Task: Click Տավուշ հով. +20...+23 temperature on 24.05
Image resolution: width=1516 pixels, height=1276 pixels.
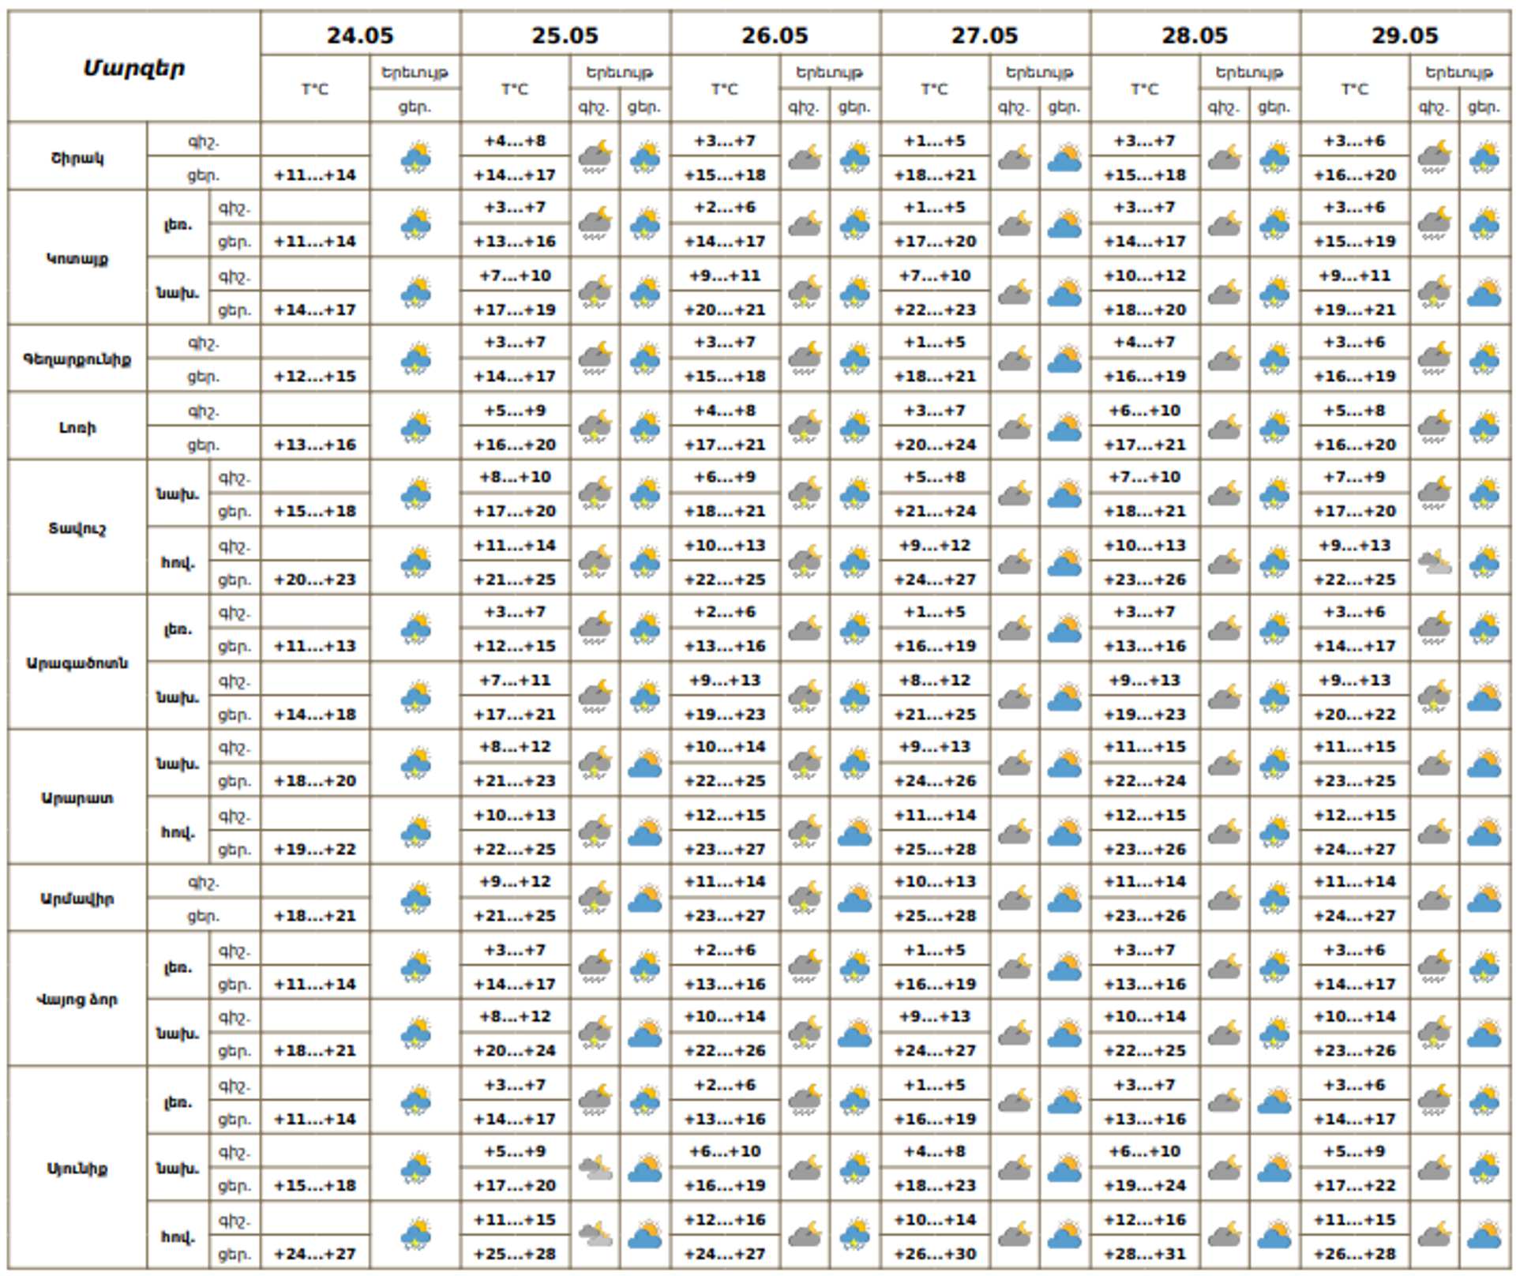Action: (315, 579)
